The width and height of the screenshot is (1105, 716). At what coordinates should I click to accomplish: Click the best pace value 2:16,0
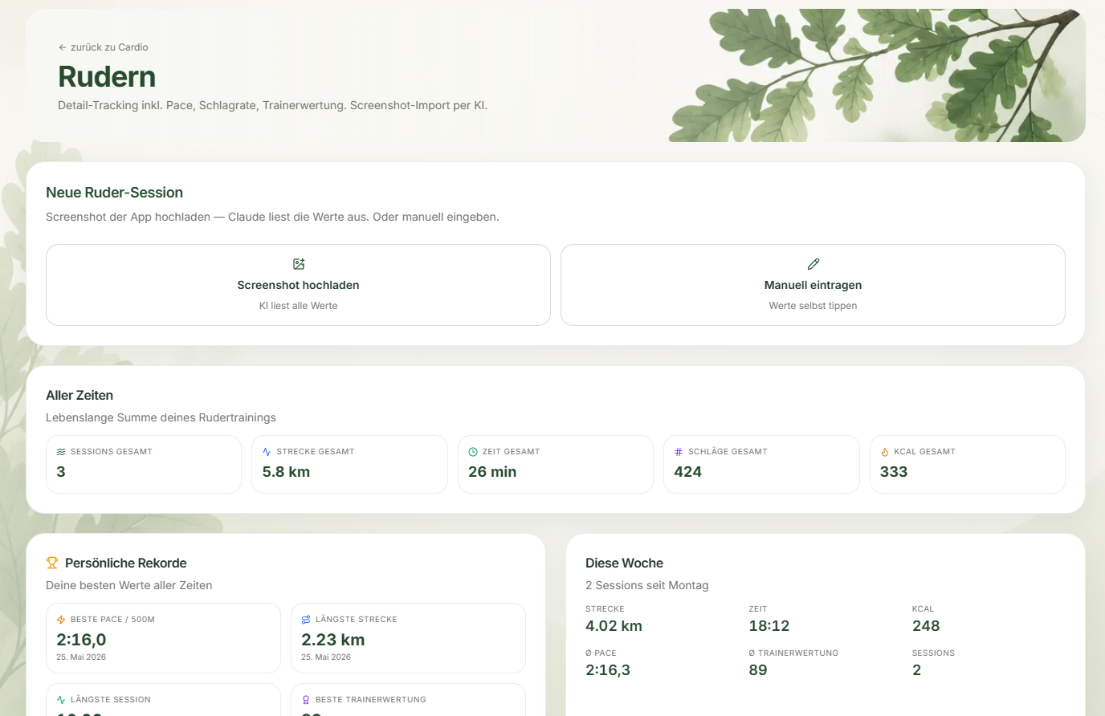[81, 640]
